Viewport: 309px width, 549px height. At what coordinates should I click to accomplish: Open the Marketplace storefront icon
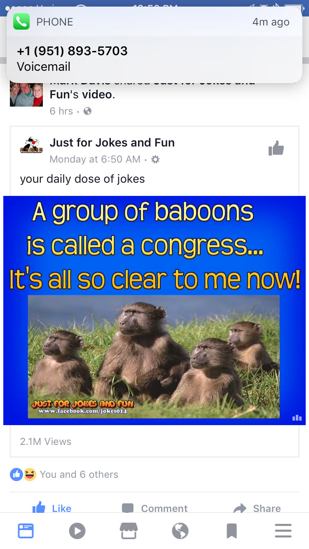click(x=129, y=531)
